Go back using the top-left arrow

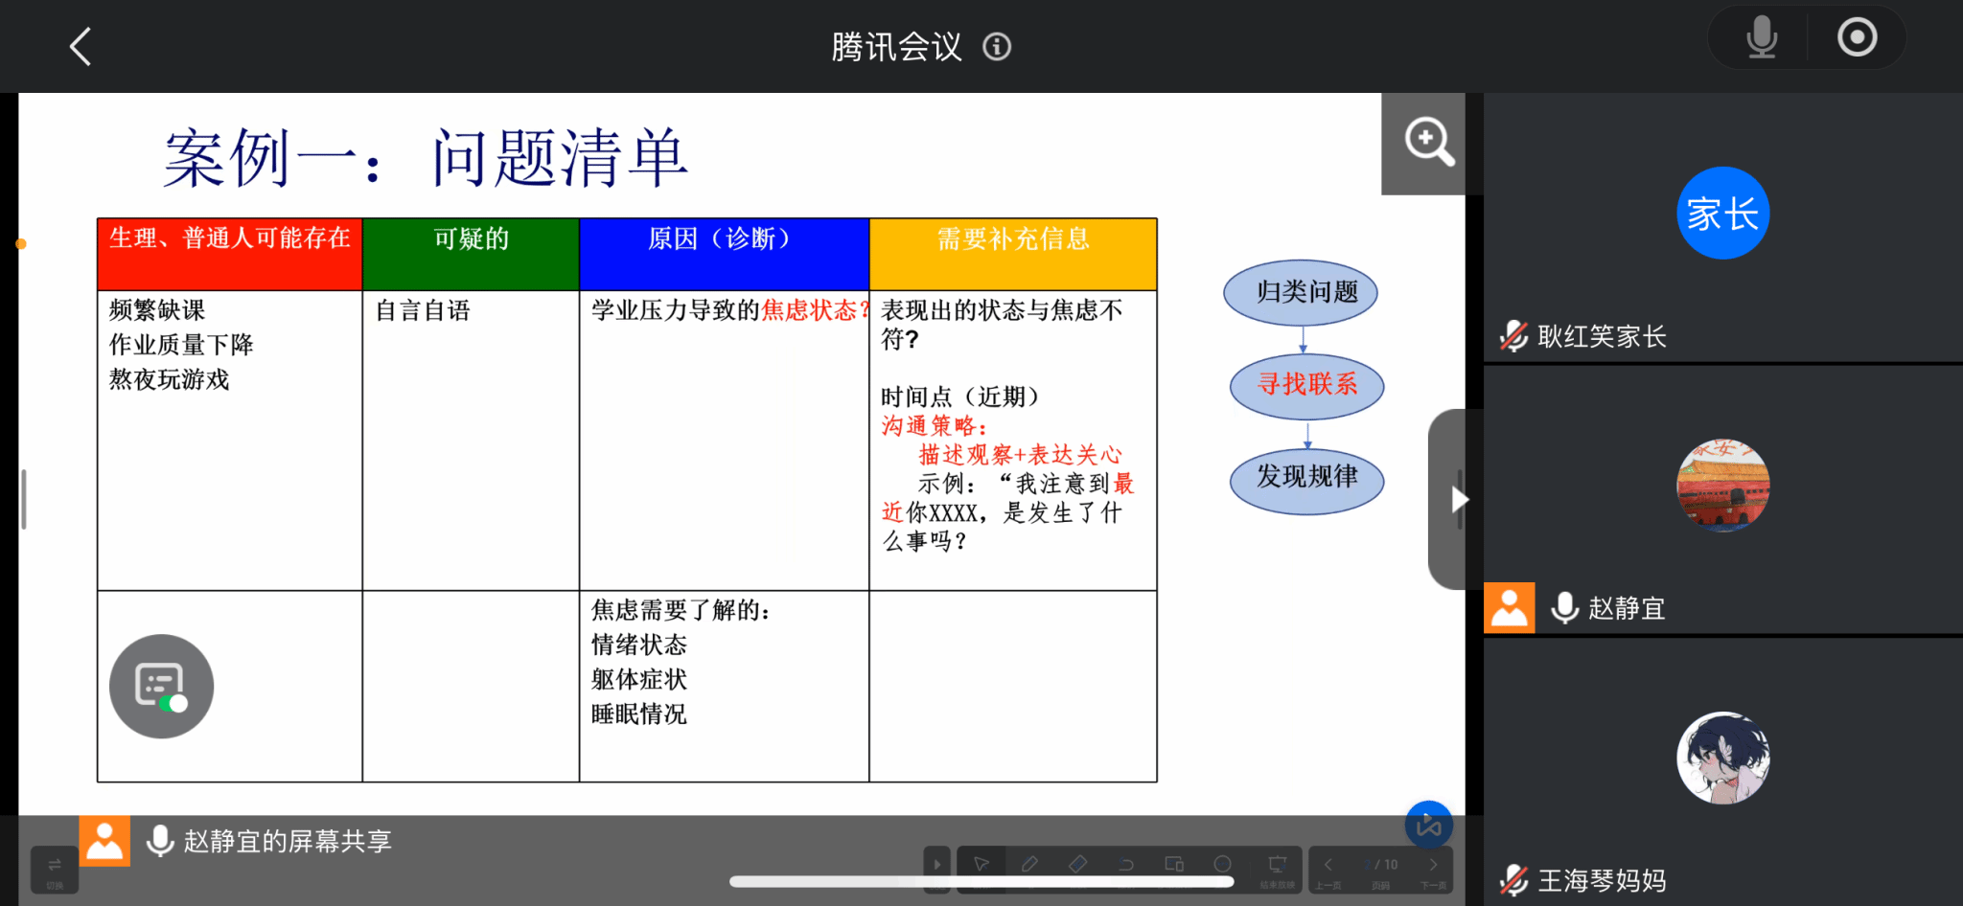coord(81,46)
